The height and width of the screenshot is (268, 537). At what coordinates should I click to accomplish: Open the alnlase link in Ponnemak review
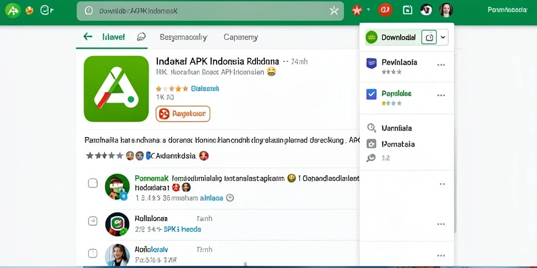coord(211,198)
